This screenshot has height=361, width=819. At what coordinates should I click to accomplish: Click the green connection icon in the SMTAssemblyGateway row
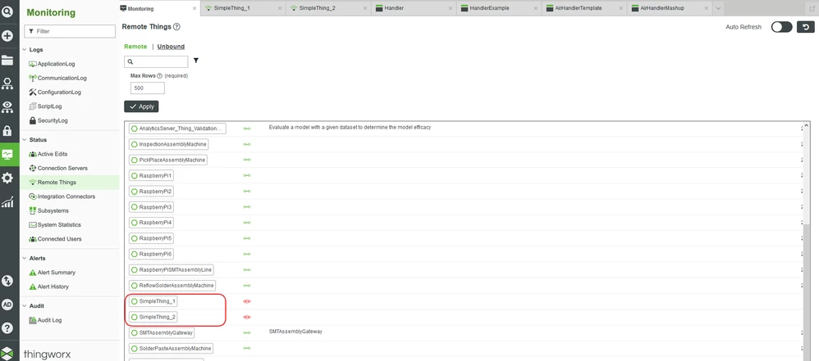247,332
